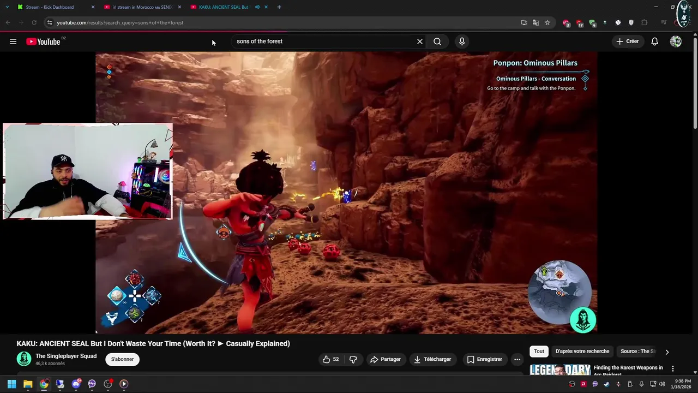
Task: Open the YouTube hamburger guide menu
Action: pos(13,41)
